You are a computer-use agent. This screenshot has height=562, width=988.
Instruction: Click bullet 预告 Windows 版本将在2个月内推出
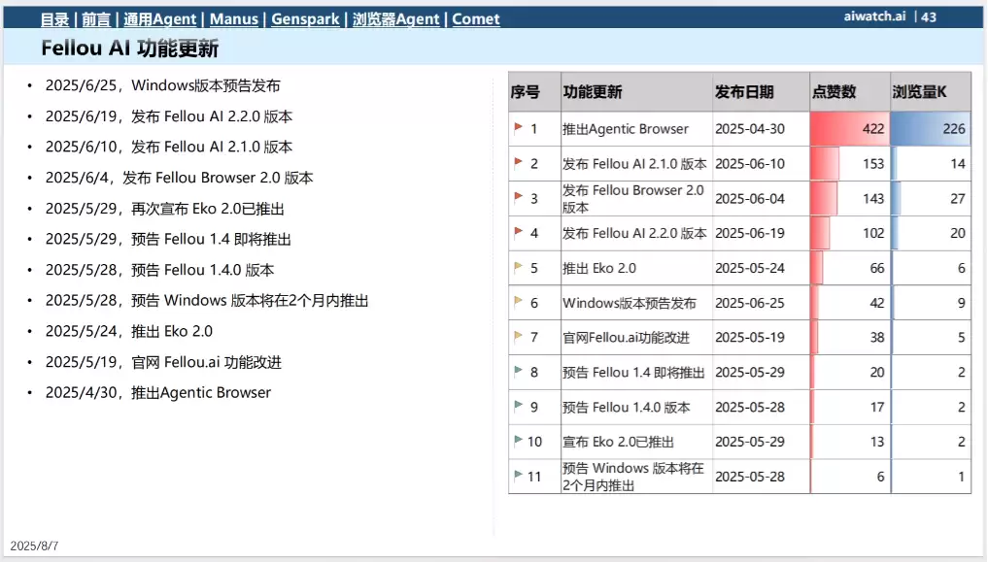(x=207, y=301)
